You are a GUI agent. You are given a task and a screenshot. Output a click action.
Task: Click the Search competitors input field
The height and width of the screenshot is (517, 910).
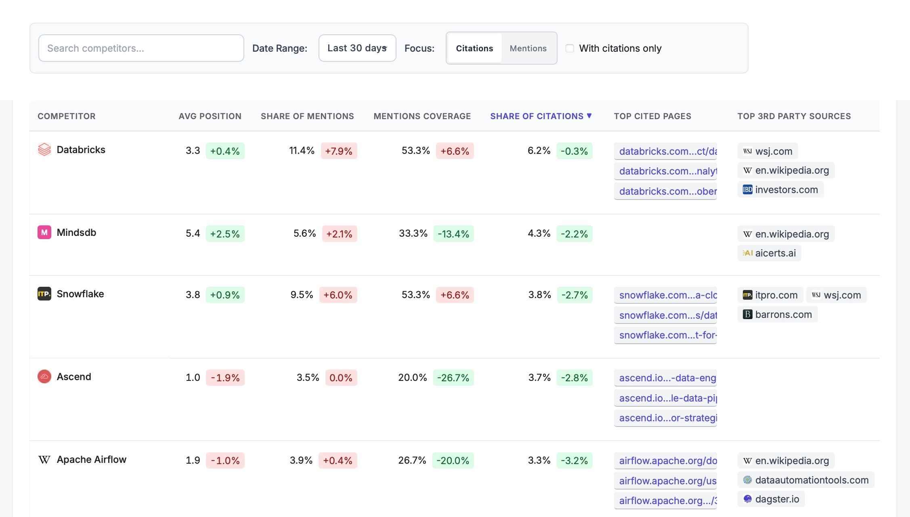point(141,48)
